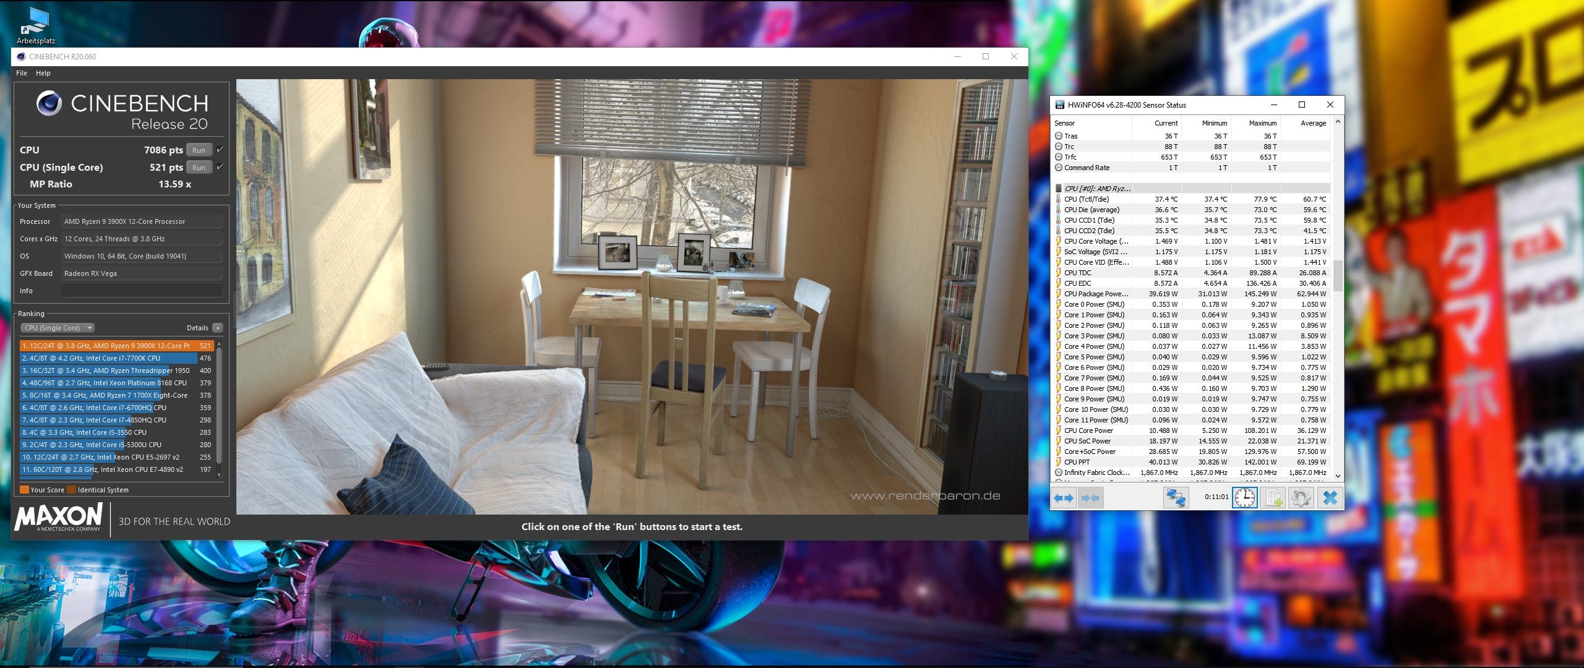Click Sensor column header in HWiNFO
Viewport: 1584px width, 668px height.
tap(1091, 123)
